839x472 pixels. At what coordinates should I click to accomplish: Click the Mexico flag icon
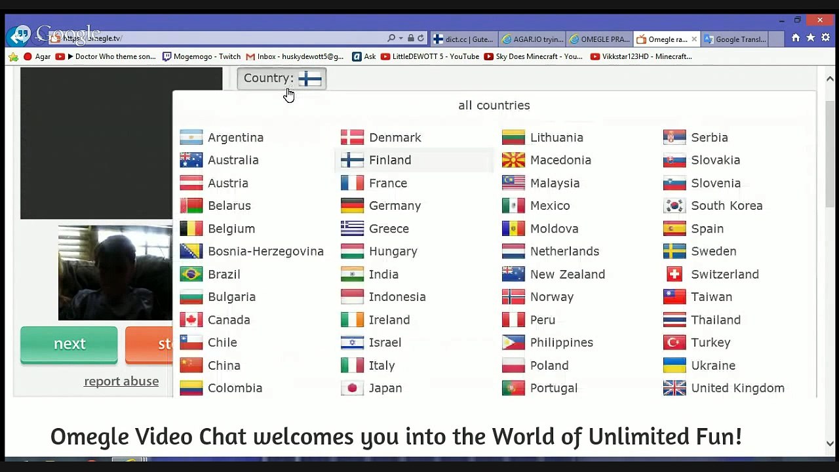[513, 206]
